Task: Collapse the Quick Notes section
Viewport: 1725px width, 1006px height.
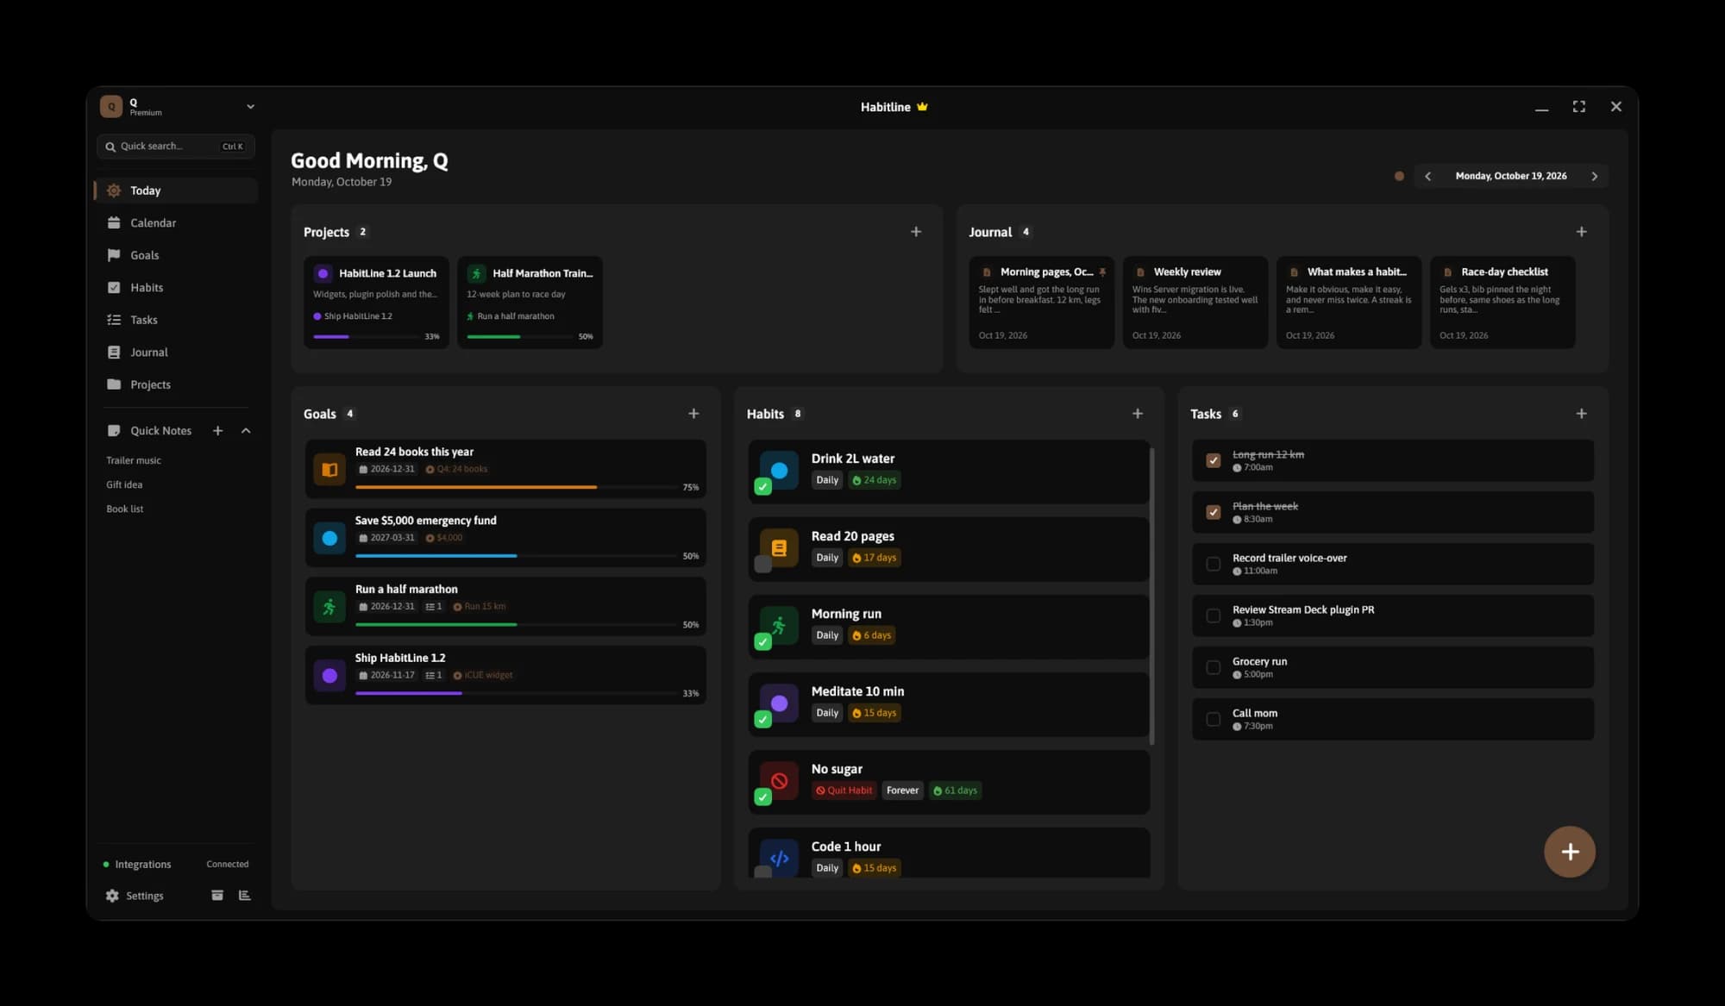Action: (246, 430)
